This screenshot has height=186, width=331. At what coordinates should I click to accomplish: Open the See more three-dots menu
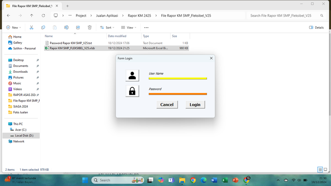pyautogui.click(x=146, y=28)
